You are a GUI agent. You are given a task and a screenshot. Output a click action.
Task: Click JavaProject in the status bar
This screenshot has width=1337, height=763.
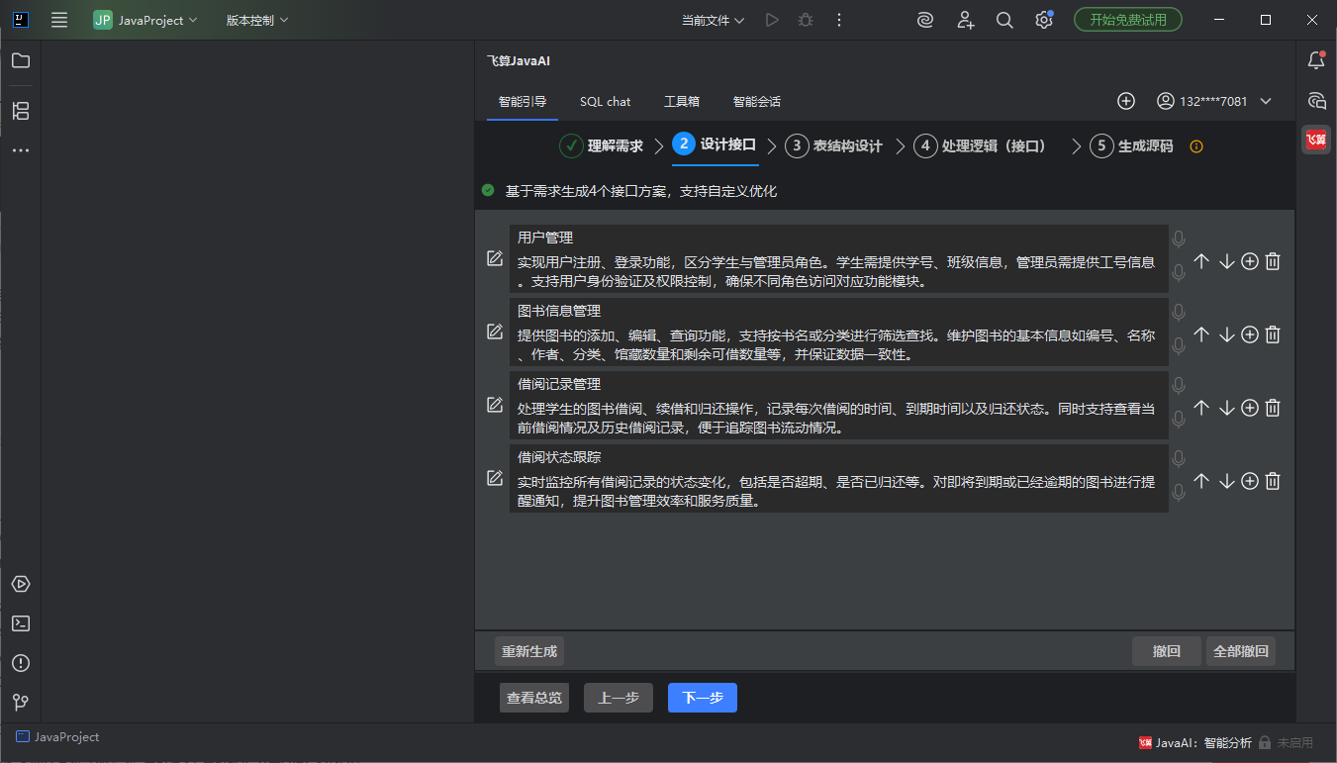pos(57,737)
